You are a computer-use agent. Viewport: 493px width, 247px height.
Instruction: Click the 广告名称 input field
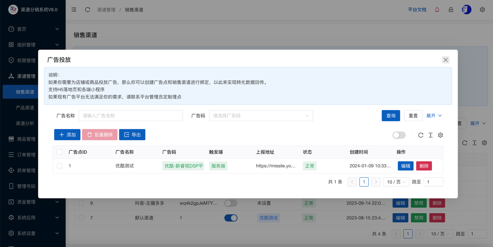click(x=131, y=116)
